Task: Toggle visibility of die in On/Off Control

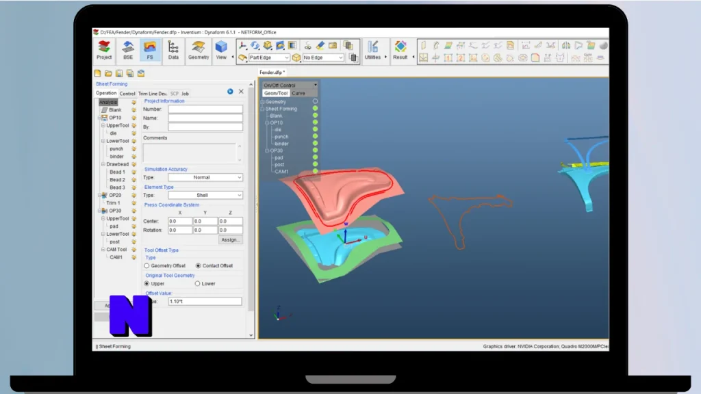Action: coord(315,129)
